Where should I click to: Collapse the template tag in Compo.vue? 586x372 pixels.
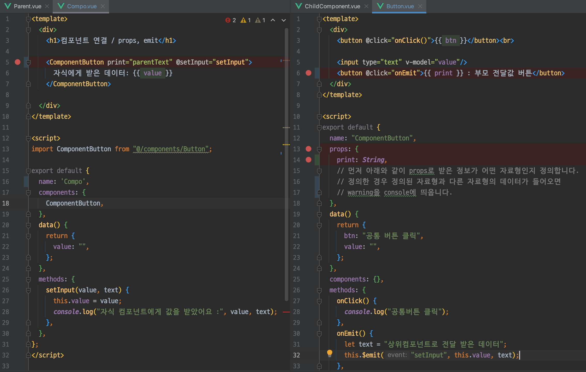coord(28,19)
